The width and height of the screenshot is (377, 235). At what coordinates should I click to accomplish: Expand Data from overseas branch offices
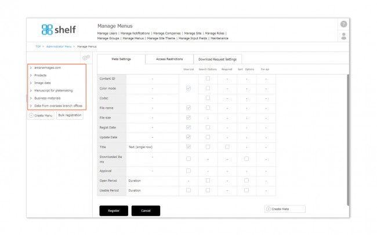31,105
